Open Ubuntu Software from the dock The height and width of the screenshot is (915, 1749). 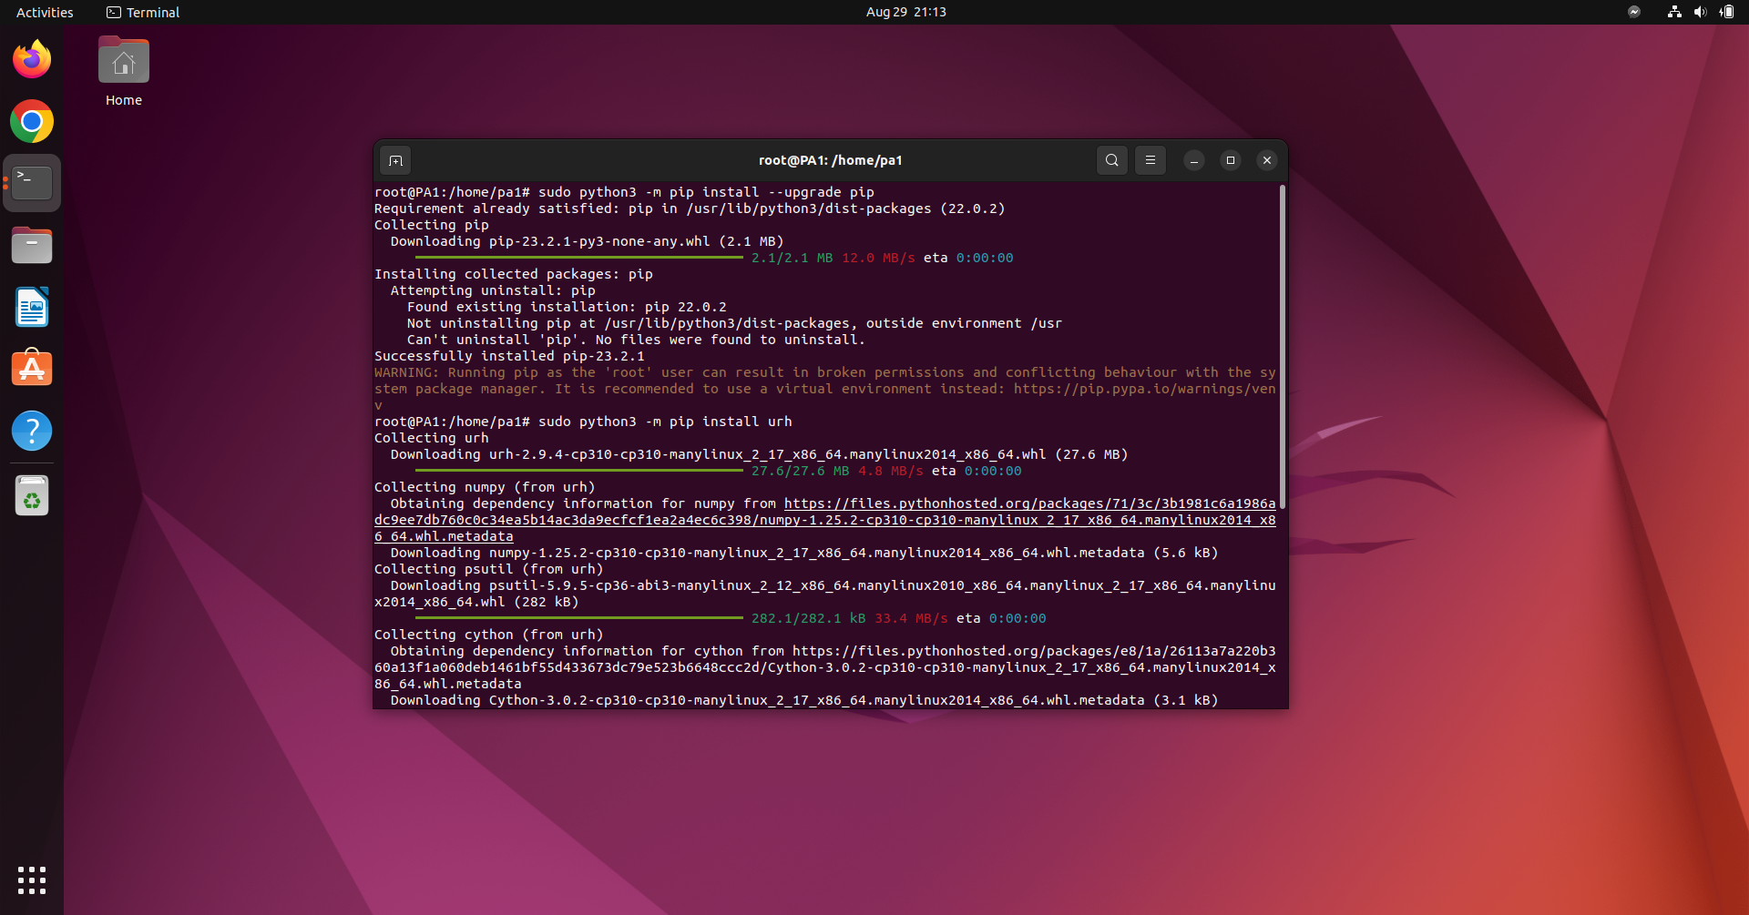(x=31, y=367)
